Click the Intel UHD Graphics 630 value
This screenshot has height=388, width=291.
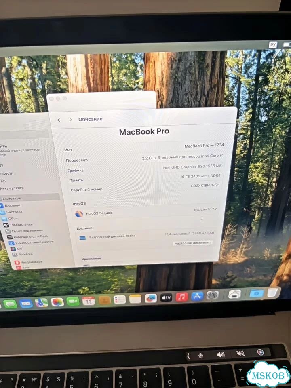coord(192,167)
